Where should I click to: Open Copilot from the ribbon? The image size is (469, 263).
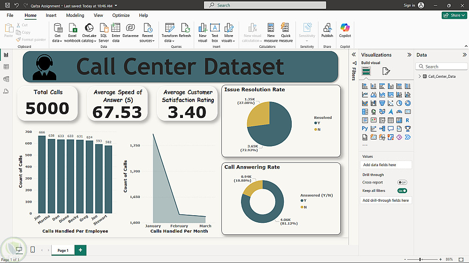point(345,30)
